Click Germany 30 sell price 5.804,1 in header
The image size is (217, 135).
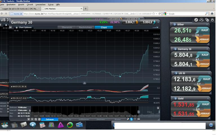point(130,22)
